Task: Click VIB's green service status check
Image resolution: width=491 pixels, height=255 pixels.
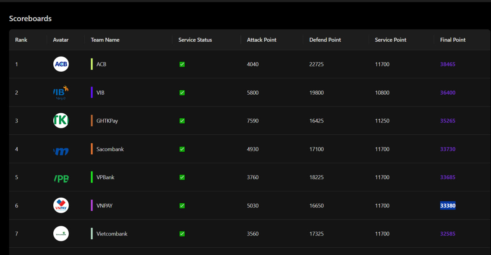Action: coord(182,93)
